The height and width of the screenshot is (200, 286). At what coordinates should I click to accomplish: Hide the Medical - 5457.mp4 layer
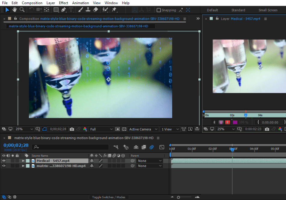pos(4,161)
